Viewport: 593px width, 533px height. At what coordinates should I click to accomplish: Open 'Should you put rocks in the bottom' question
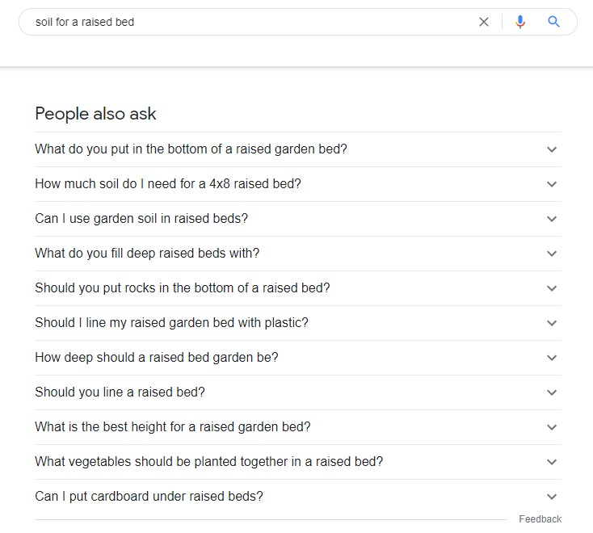(x=183, y=288)
